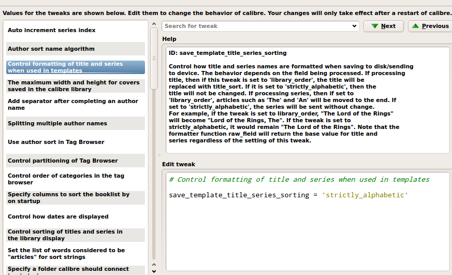
Task: Select 'Control sorting of titles and series' tweak
Action: coord(76,235)
